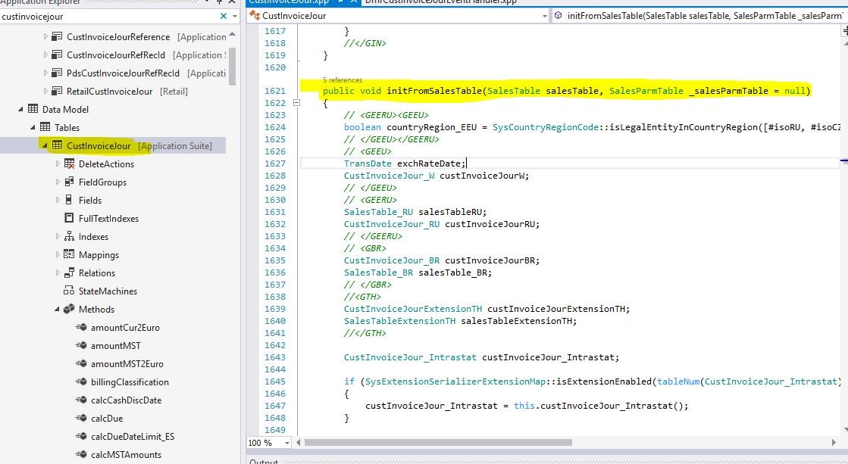Collapse the initFromSalesTable code block outline
The width and height of the screenshot is (848, 464).
click(x=296, y=102)
